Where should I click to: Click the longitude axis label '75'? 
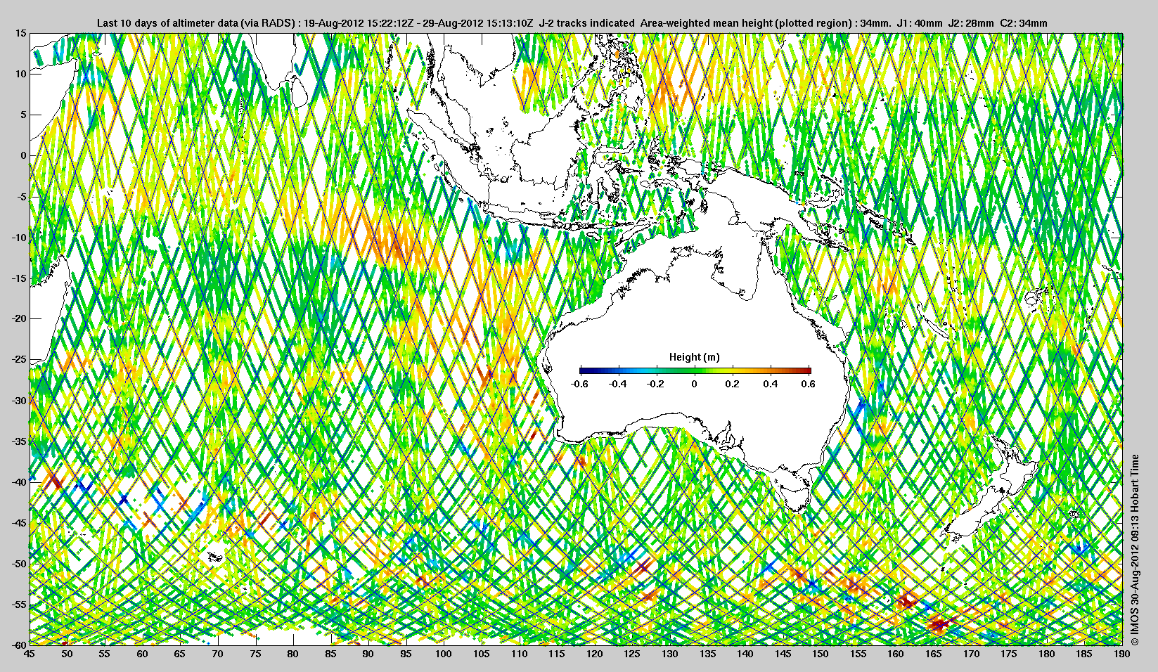tap(255, 654)
